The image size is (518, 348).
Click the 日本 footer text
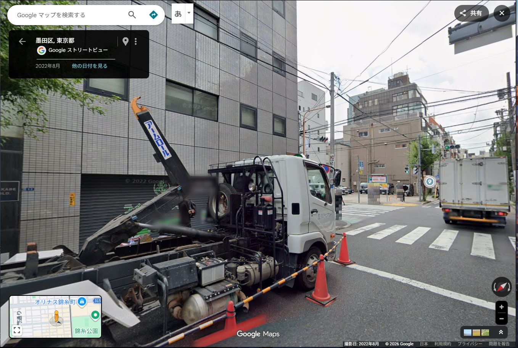424,344
